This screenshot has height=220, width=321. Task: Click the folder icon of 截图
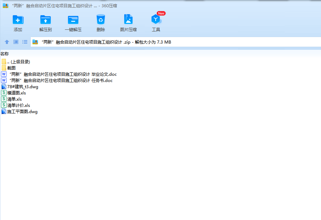tap(4, 68)
